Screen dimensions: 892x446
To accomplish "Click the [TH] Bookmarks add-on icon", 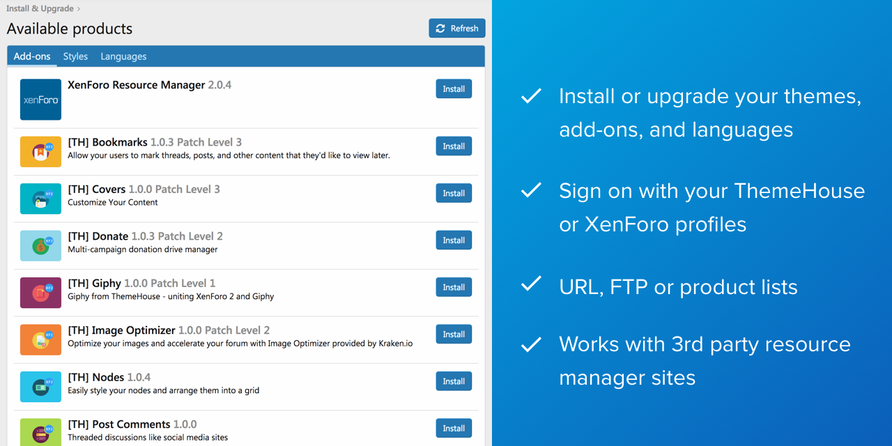I will pyautogui.click(x=40, y=152).
